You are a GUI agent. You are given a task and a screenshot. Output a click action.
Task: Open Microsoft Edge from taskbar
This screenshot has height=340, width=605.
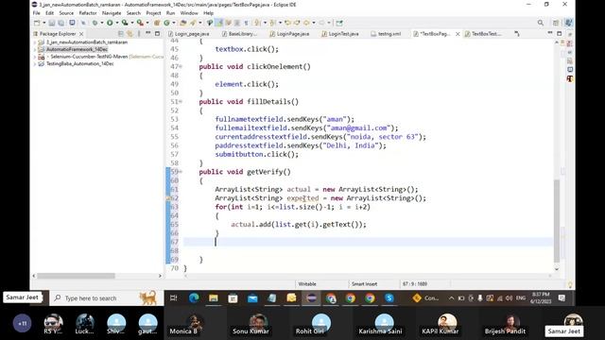[194, 298]
